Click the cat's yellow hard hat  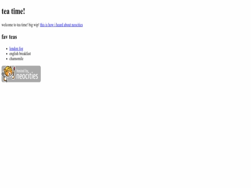click(8, 69)
